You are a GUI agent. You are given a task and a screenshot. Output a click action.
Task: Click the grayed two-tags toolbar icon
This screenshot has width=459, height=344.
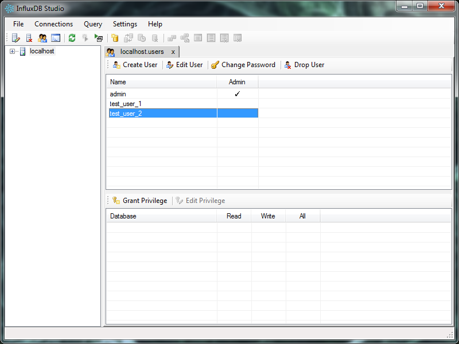172,38
